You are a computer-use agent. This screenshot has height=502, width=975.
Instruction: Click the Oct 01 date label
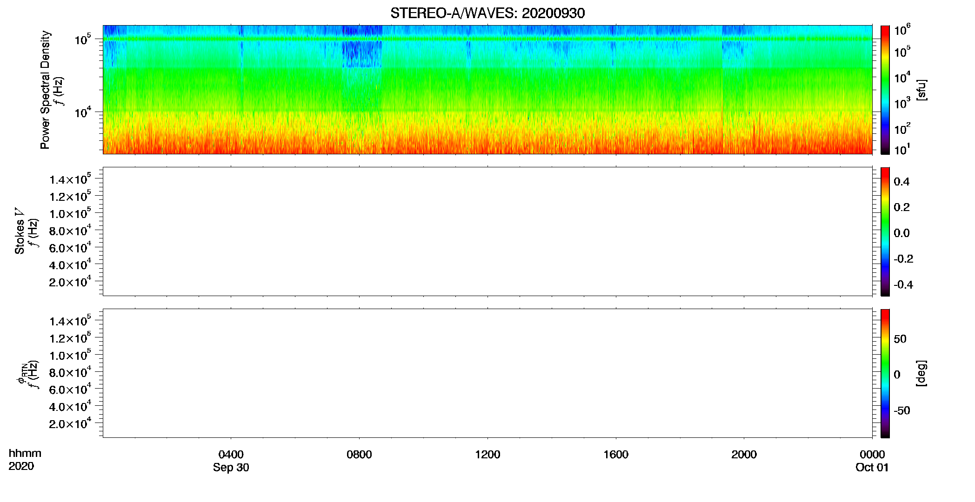pyautogui.click(x=872, y=468)
